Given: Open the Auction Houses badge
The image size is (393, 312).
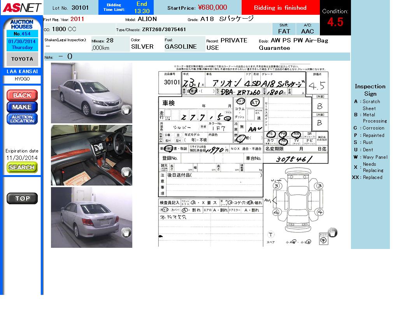Looking at the screenshot, I should point(22,24).
